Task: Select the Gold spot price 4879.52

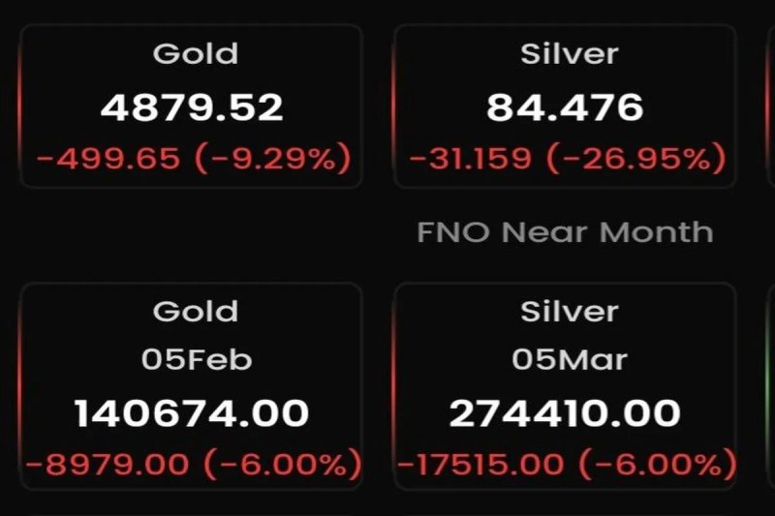Action: point(192,107)
